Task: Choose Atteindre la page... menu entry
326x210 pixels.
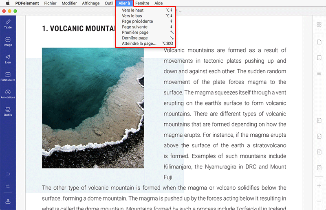Action: coord(145,44)
